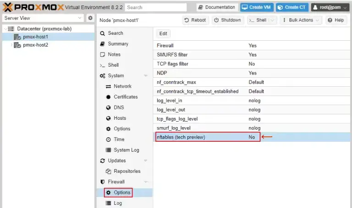Click the Edit button
Image resolution: width=352 pixels, height=208 pixels.
pyautogui.click(x=163, y=33)
